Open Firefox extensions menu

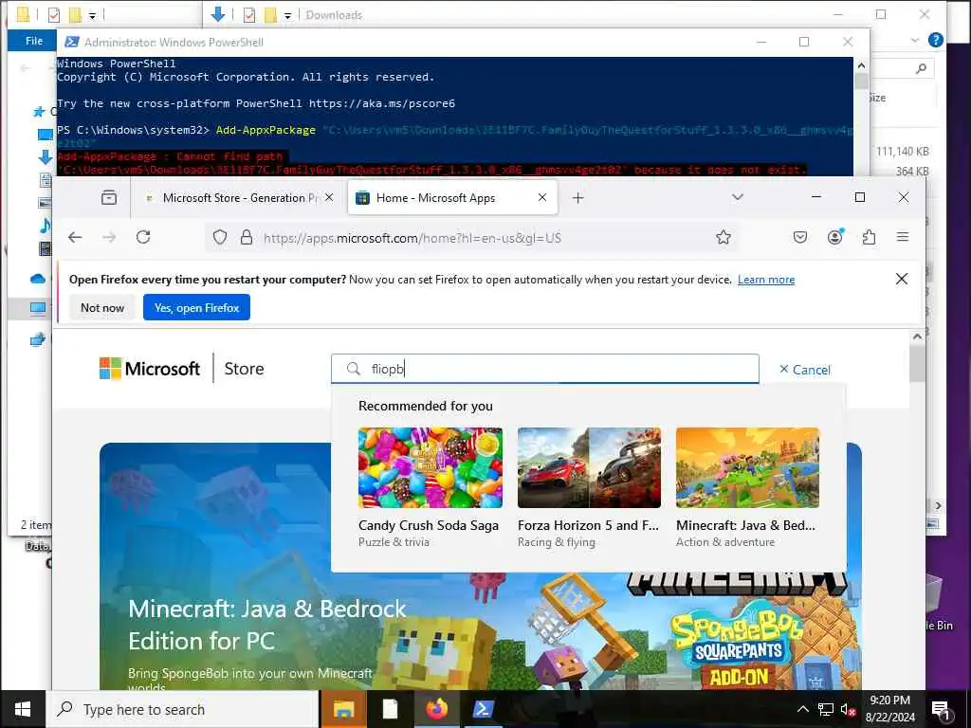tap(869, 237)
